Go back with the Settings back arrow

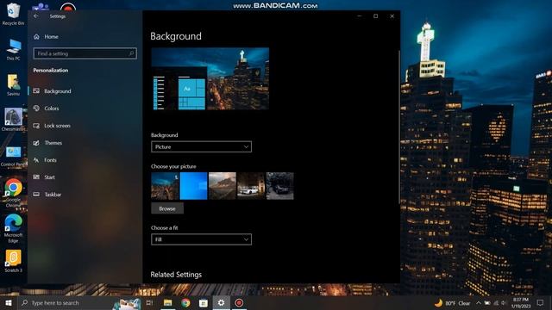coord(36,16)
